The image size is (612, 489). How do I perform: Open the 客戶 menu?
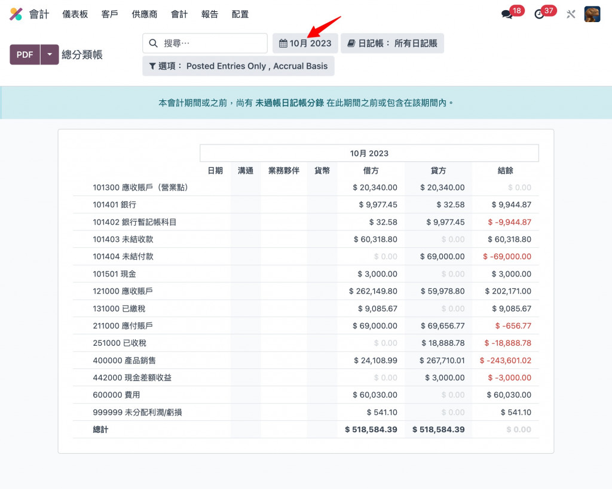[110, 14]
